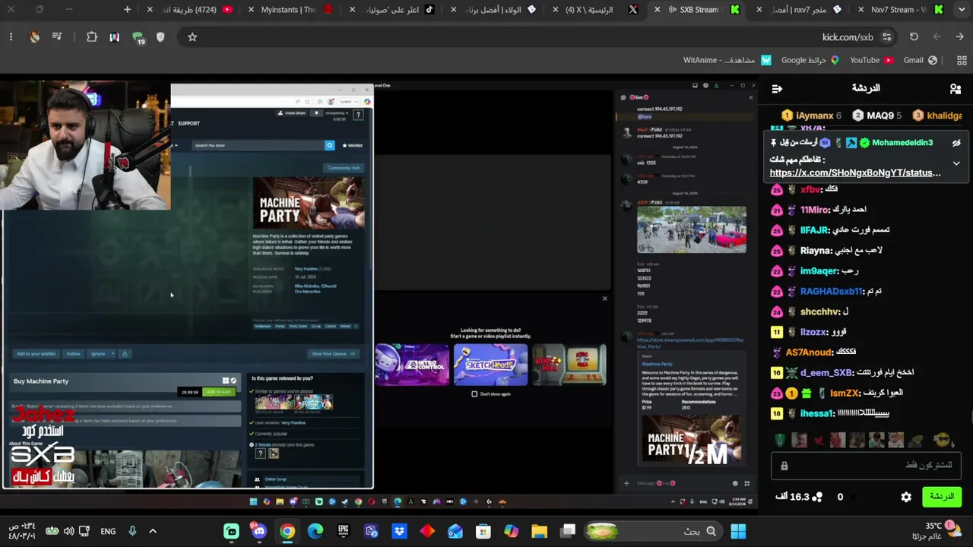Click the Steam store search magnifier button
Viewport: 973px width, 547px height.
(329, 145)
